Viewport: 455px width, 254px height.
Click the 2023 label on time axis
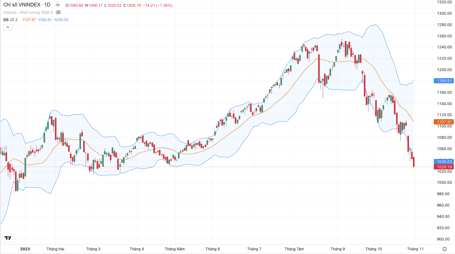pos(25,249)
